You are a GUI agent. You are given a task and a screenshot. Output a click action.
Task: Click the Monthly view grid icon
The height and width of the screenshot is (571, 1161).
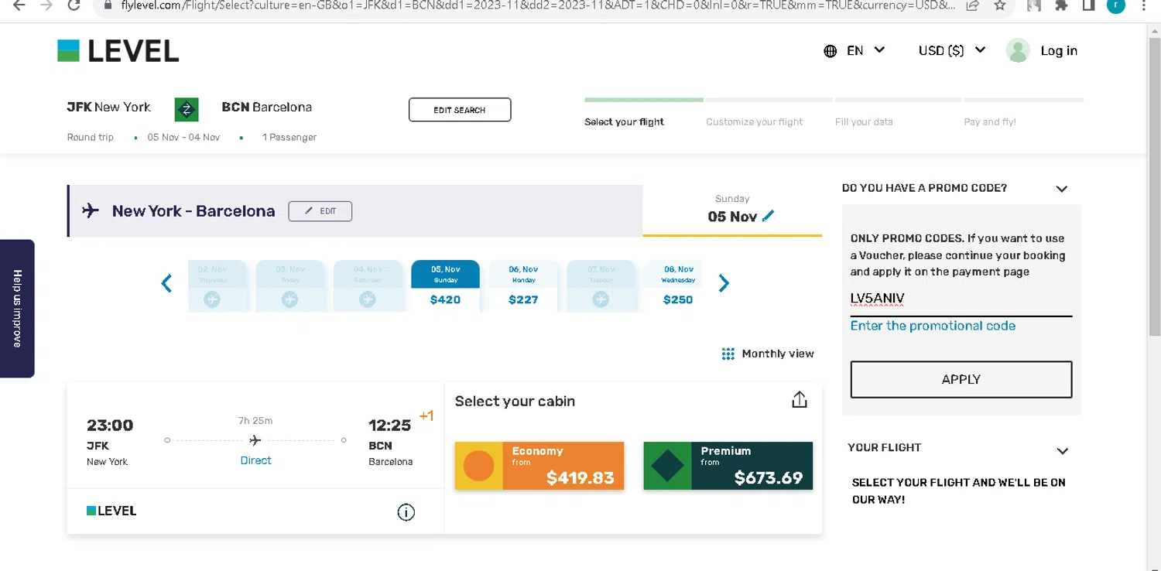[x=728, y=354]
